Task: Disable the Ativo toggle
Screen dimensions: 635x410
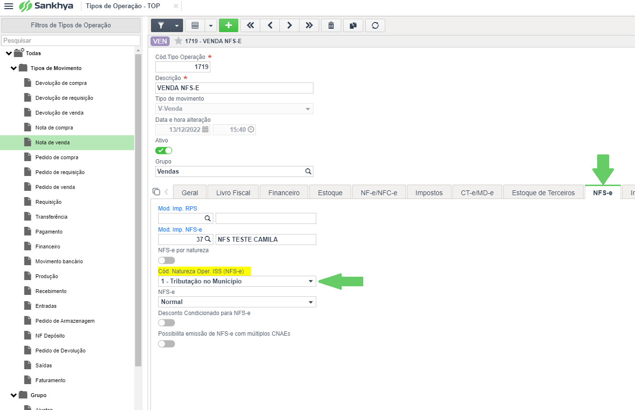Action: tap(163, 151)
